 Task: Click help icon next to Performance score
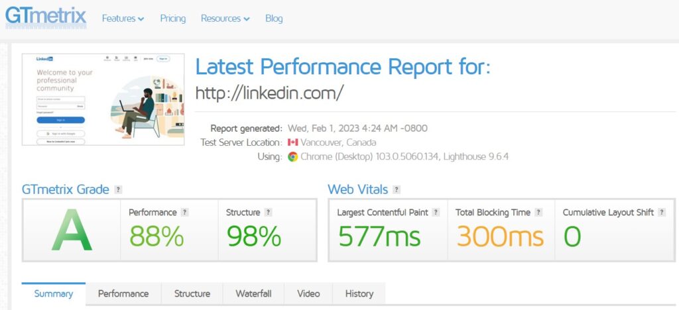[185, 213]
